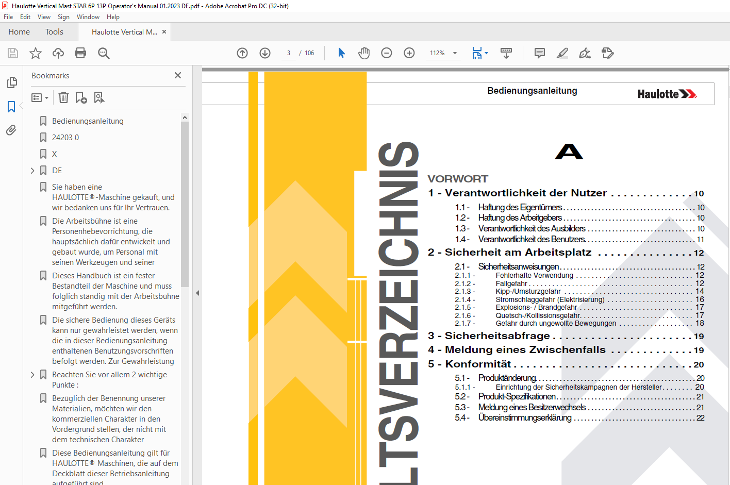This screenshot has width=730, height=485.
Task: Open the Help menu
Action: [x=113, y=17]
